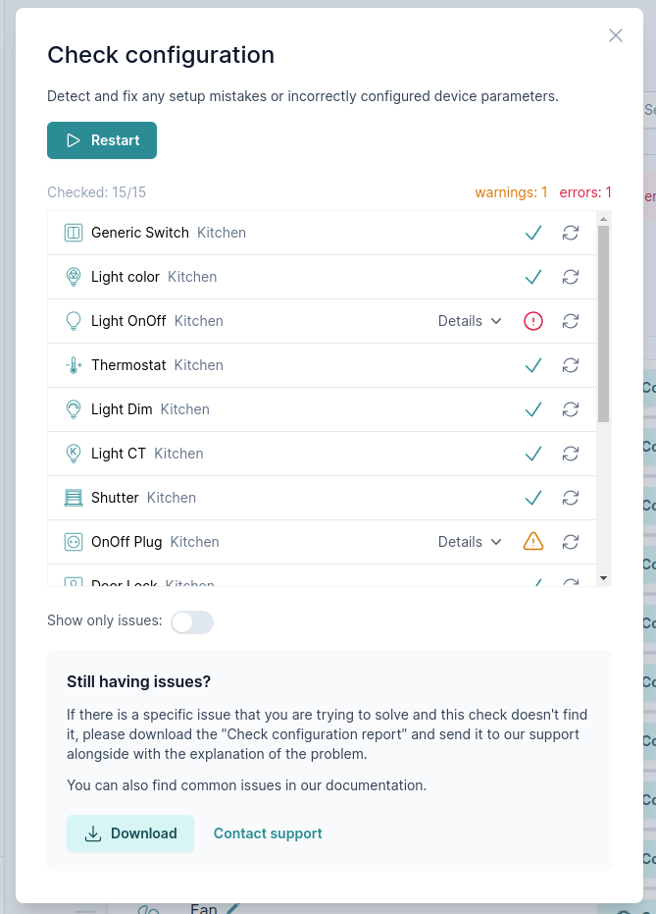This screenshot has width=656, height=914.
Task: Open the Contact support link
Action: (x=268, y=833)
